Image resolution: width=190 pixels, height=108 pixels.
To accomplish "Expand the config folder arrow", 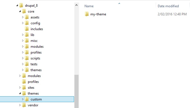I will tap(23, 23).
